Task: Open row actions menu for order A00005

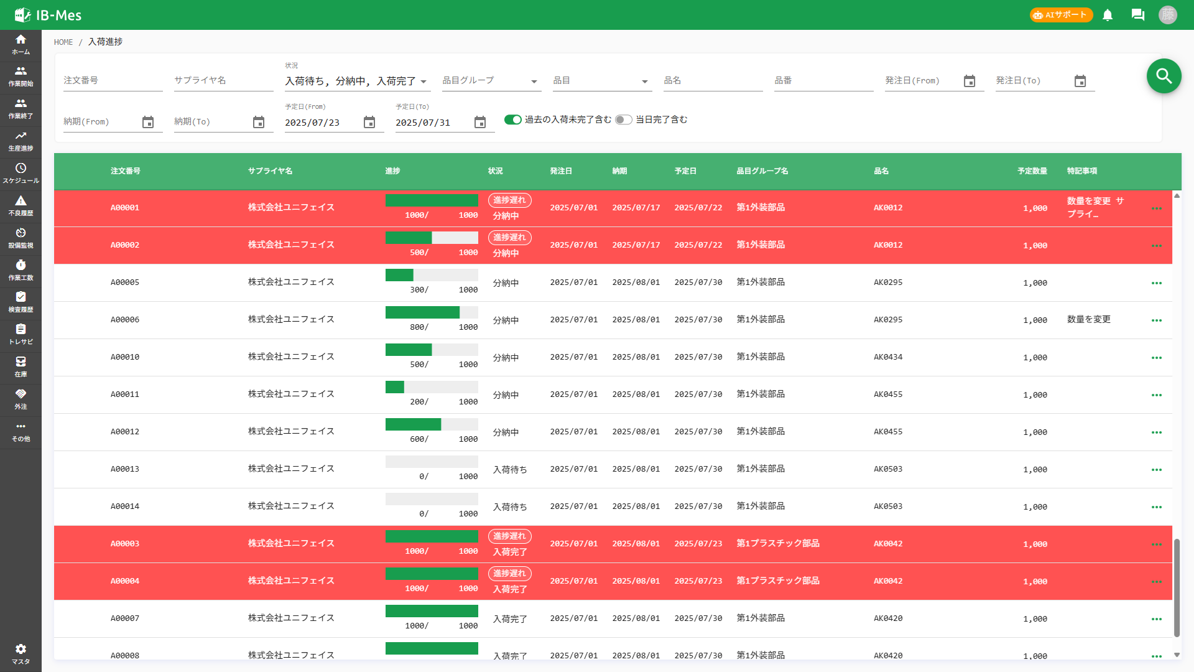Action: pyautogui.click(x=1157, y=282)
